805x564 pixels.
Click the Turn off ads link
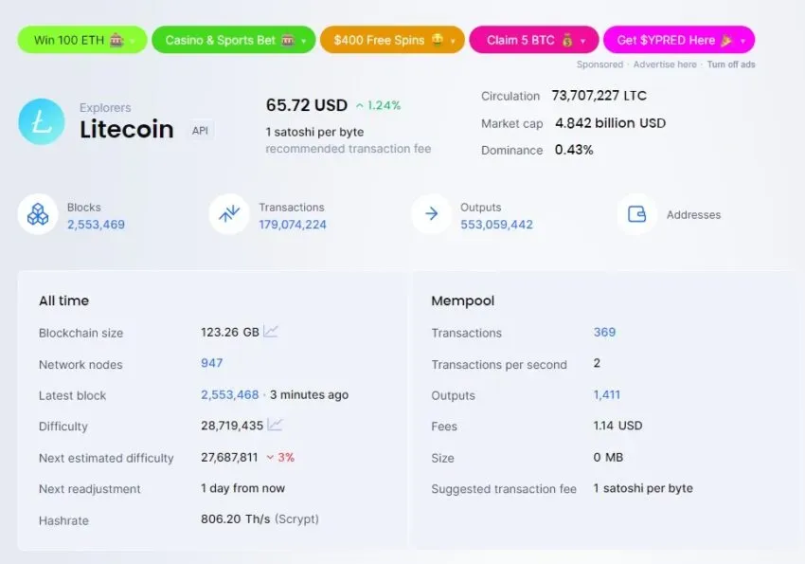pos(731,64)
